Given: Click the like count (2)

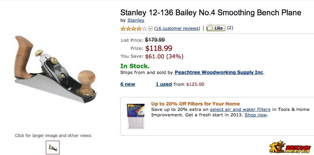Looking at the screenshot, I should pyautogui.click(x=230, y=28).
